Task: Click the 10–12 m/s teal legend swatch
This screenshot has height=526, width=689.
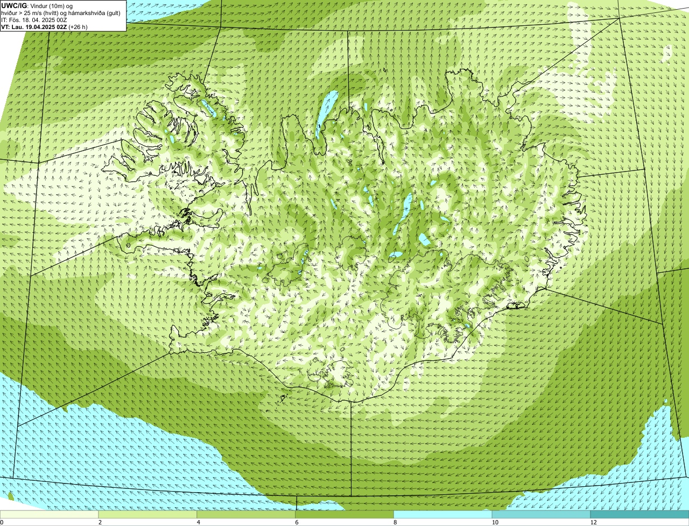Action: point(542,515)
